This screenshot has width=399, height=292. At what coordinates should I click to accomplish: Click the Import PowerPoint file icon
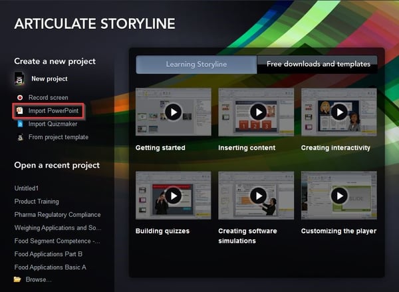(x=20, y=110)
